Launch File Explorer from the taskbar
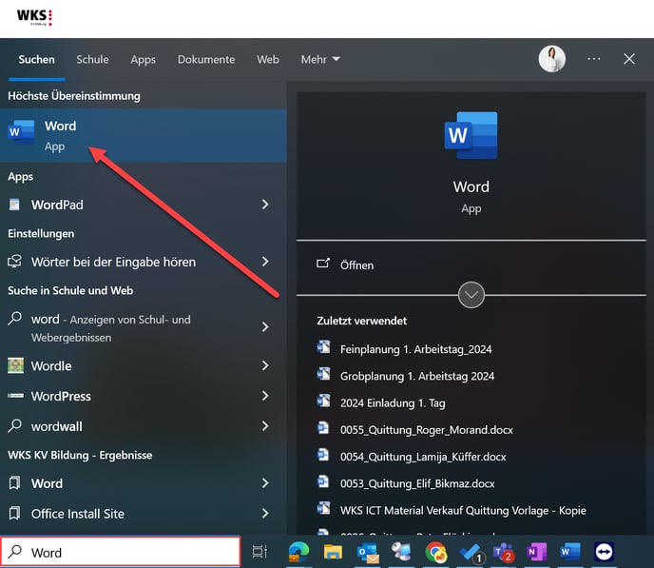The width and height of the screenshot is (654, 568). 333,552
